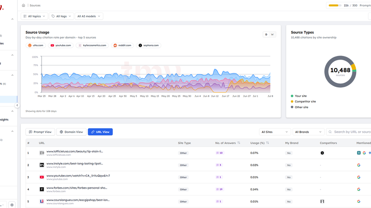Open the All Brands dropdown

click(308, 132)
